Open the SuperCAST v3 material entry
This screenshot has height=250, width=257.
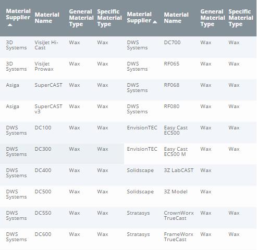[x=48, y=109]
